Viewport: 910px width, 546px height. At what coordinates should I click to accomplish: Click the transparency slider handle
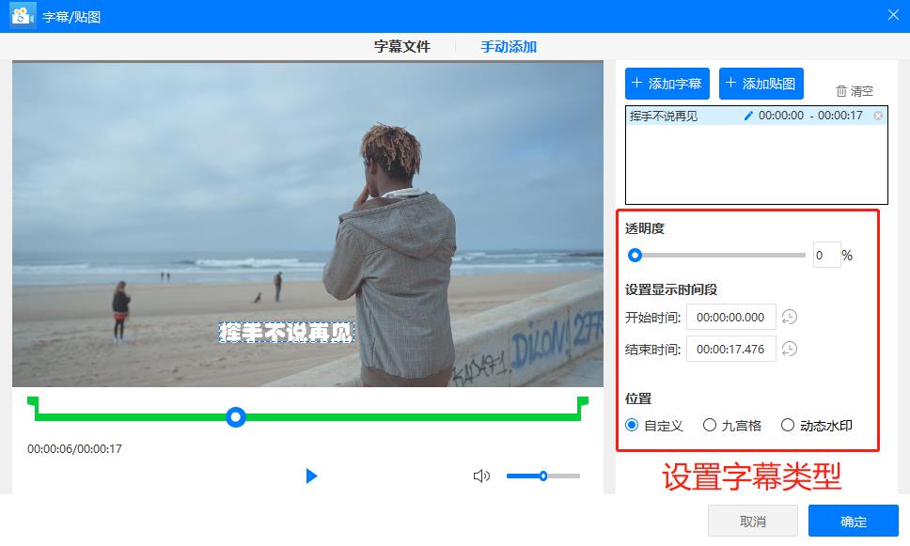coord(635,256)
